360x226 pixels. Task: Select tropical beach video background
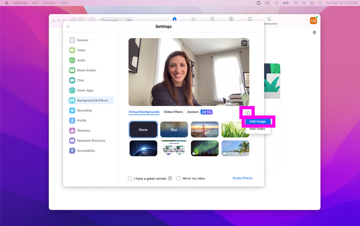pyautogui.click(x=235, y=148)
